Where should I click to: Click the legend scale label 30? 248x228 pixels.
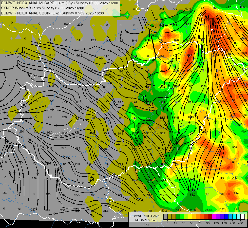tap(184, 223)
